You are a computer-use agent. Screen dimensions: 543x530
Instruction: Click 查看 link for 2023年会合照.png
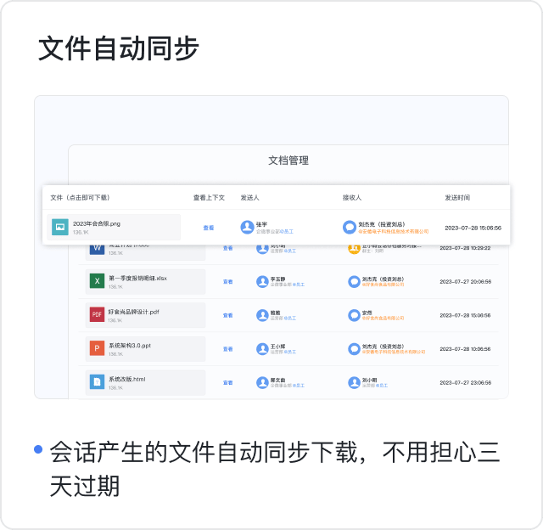208,228
